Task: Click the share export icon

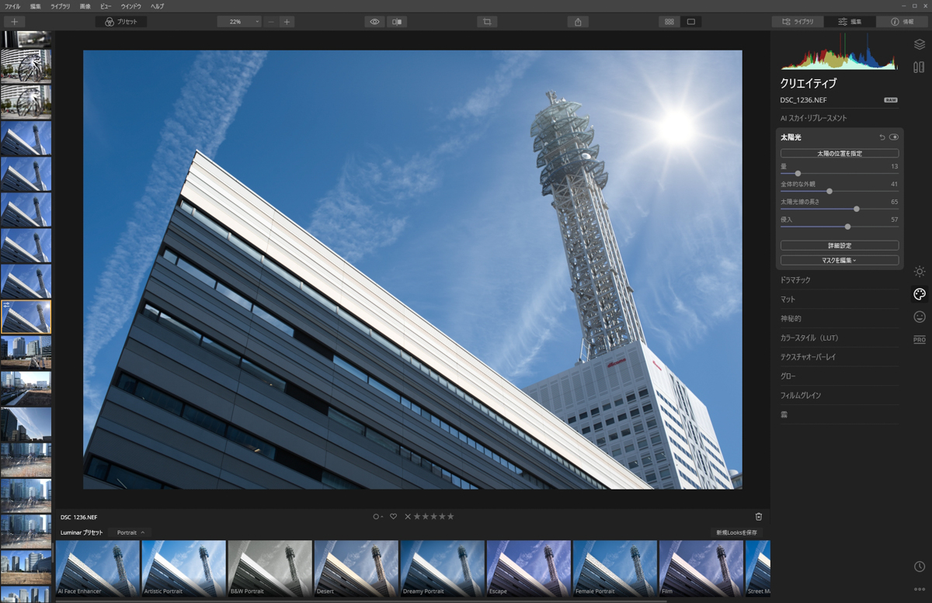Action: tap(578, 22)
